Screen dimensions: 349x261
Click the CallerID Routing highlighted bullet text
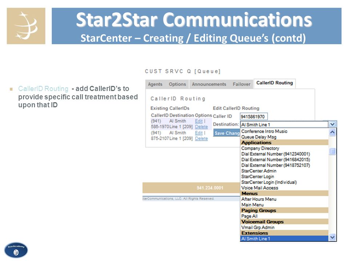pyautogui.click(x=43, y=88)
